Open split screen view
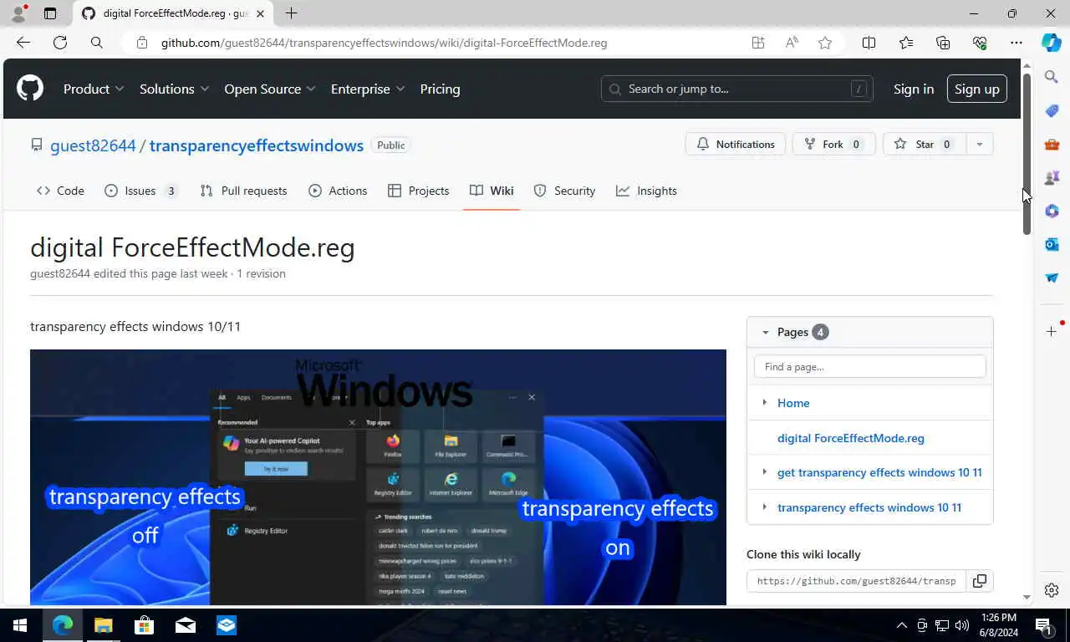 [x=869, y=43]
